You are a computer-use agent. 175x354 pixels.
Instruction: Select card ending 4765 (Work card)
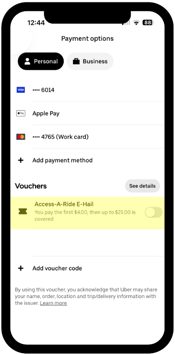click(x=87, y=137)
